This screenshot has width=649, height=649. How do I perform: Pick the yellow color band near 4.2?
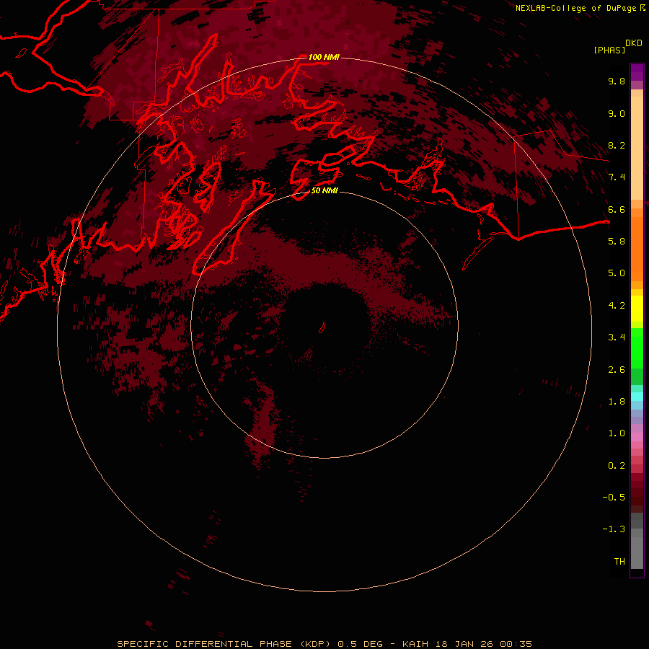pos(637,309)
